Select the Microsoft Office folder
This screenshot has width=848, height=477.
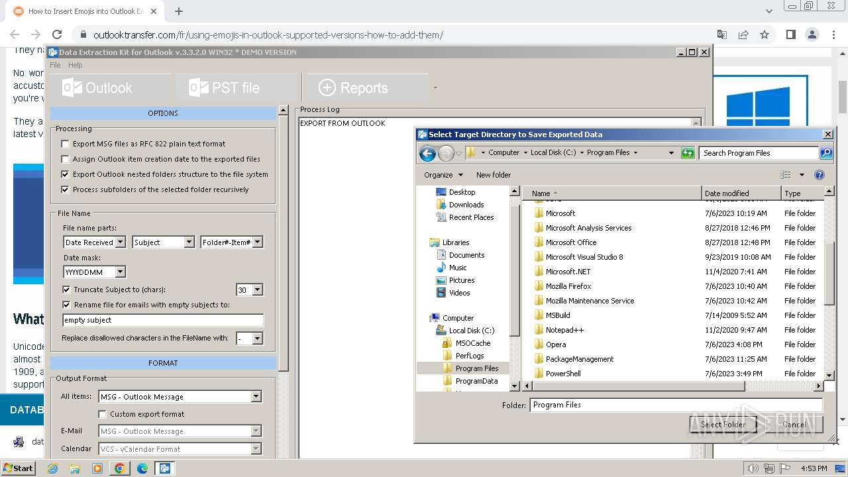click(571, 242)
